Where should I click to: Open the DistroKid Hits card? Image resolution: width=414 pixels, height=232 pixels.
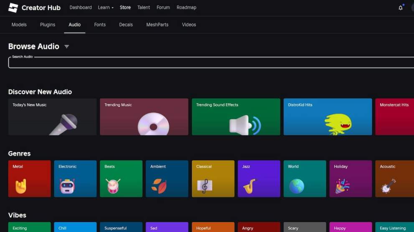point(328,117)
